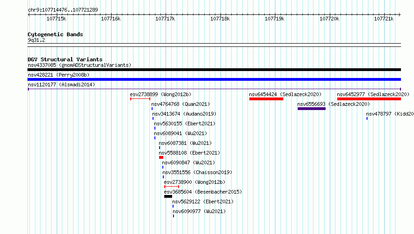Select the blue nsv428221 variant bar
The height and width of the screenshot is (234, 414).
click(x=214, y=79)
